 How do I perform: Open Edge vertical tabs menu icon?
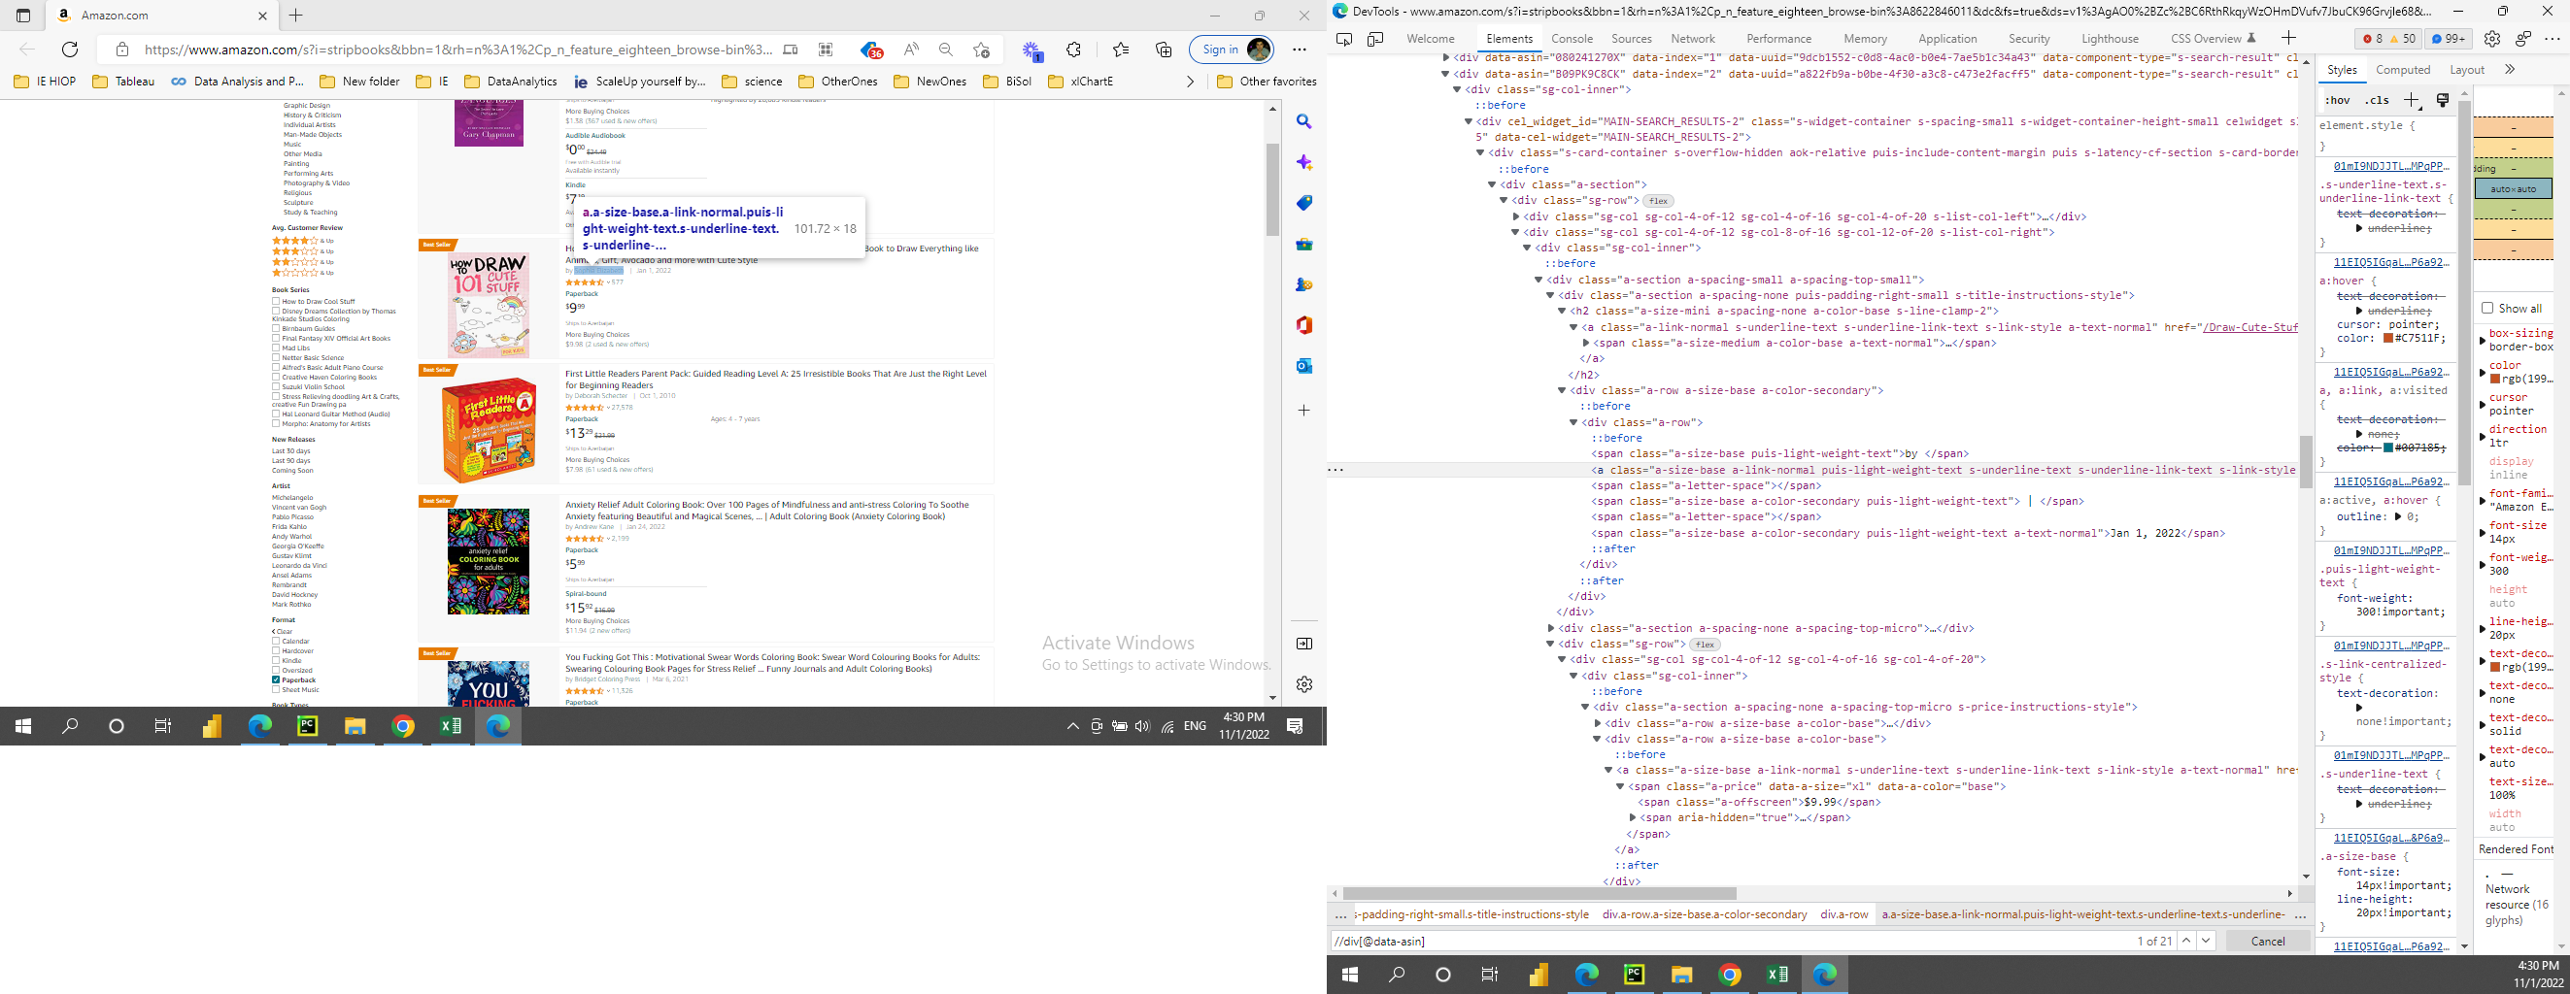point(23,15)
